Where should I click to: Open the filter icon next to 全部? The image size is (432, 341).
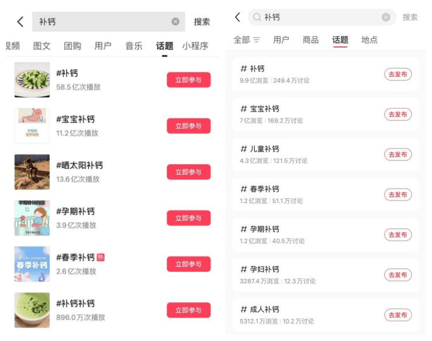click(x=257, y=40)
